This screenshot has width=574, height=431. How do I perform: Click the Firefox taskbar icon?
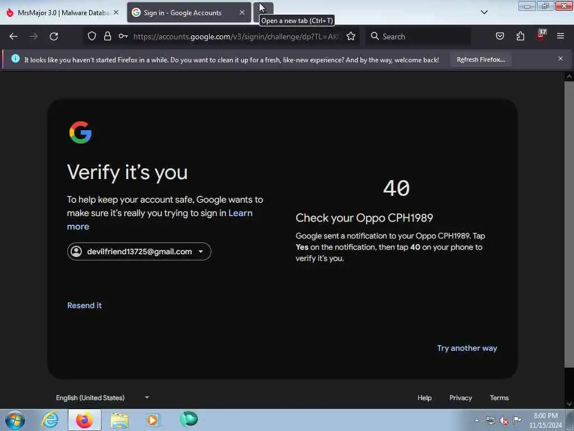(84, 420)
